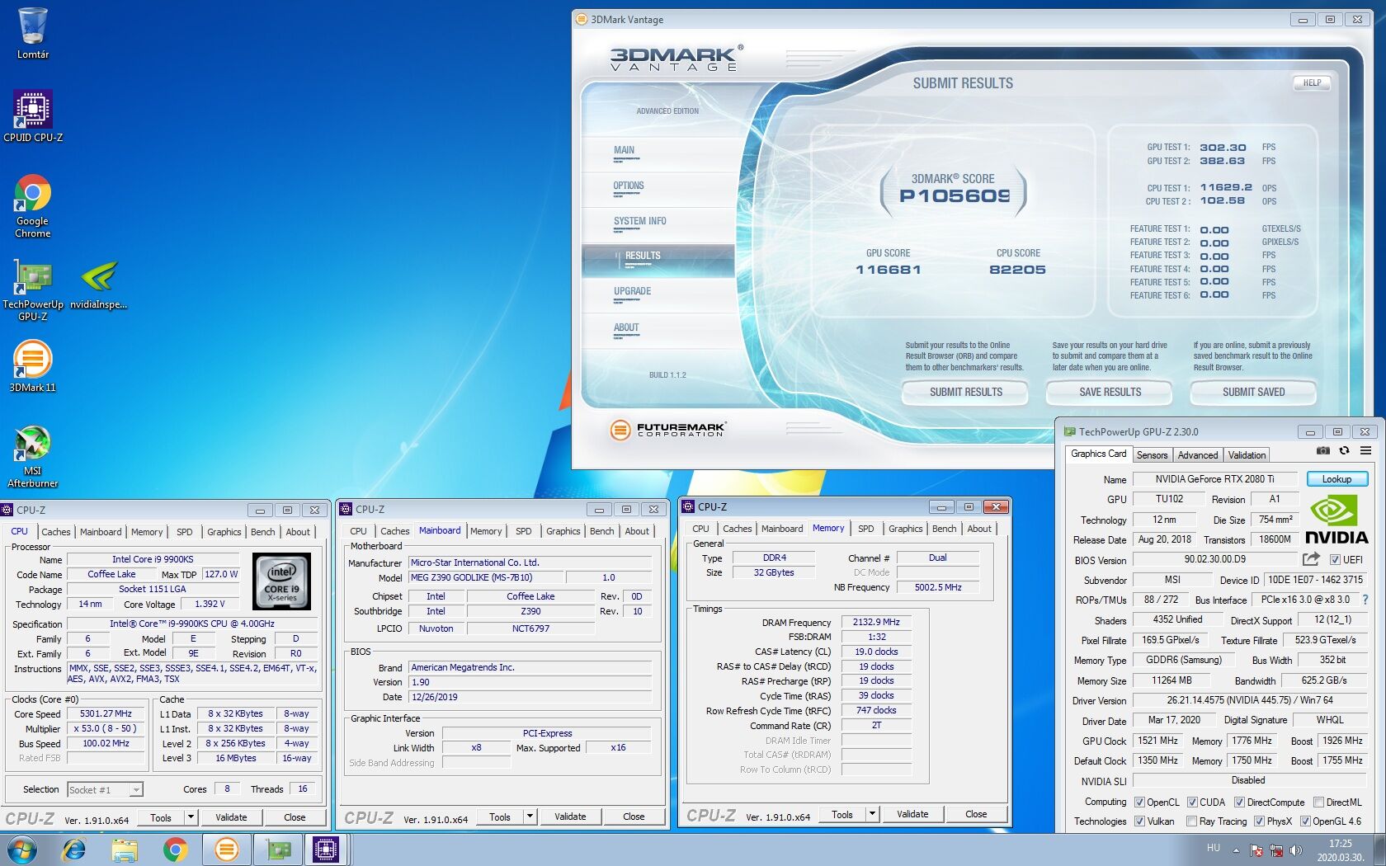Show hidden system tray icons arrow
This screenshot has height=866, width=1386.
1236,850
